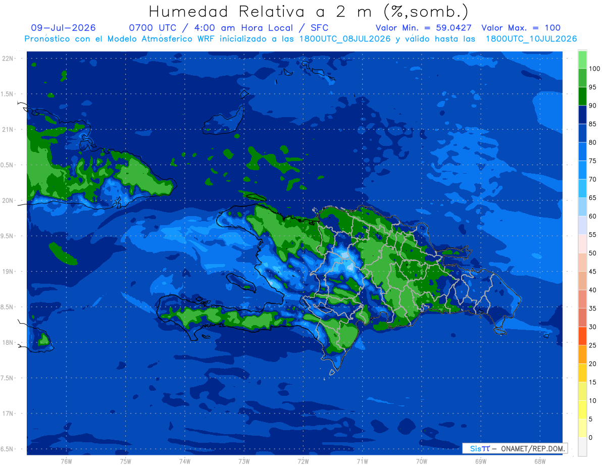This screenshot has width=606, height=468.
Task: Pick the red-orange legend band between 25 and 30
Action: click(x=582, y=336)
